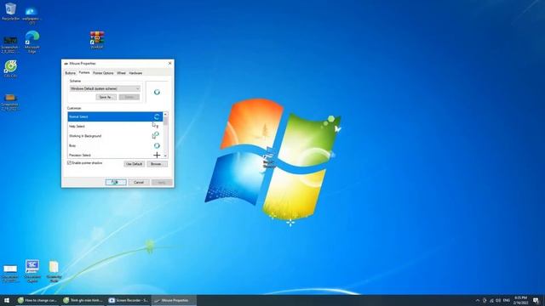Viewport: 545px width, 306px height.
Task: Open the Microsoft Edge desktop shortcut
Action: point(32,42)
